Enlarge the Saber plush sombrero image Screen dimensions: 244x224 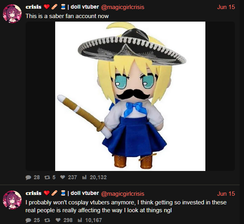click(x=130, y=96)
